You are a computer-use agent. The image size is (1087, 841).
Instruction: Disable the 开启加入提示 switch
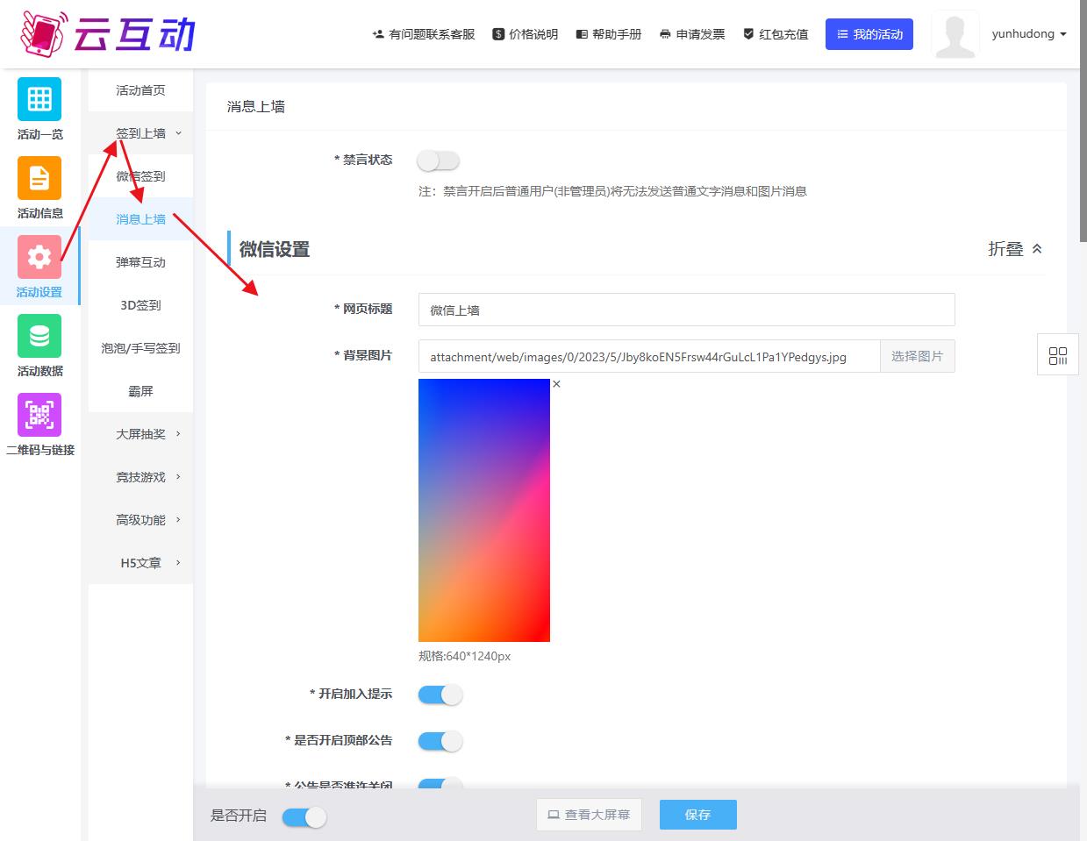point(440,695)
